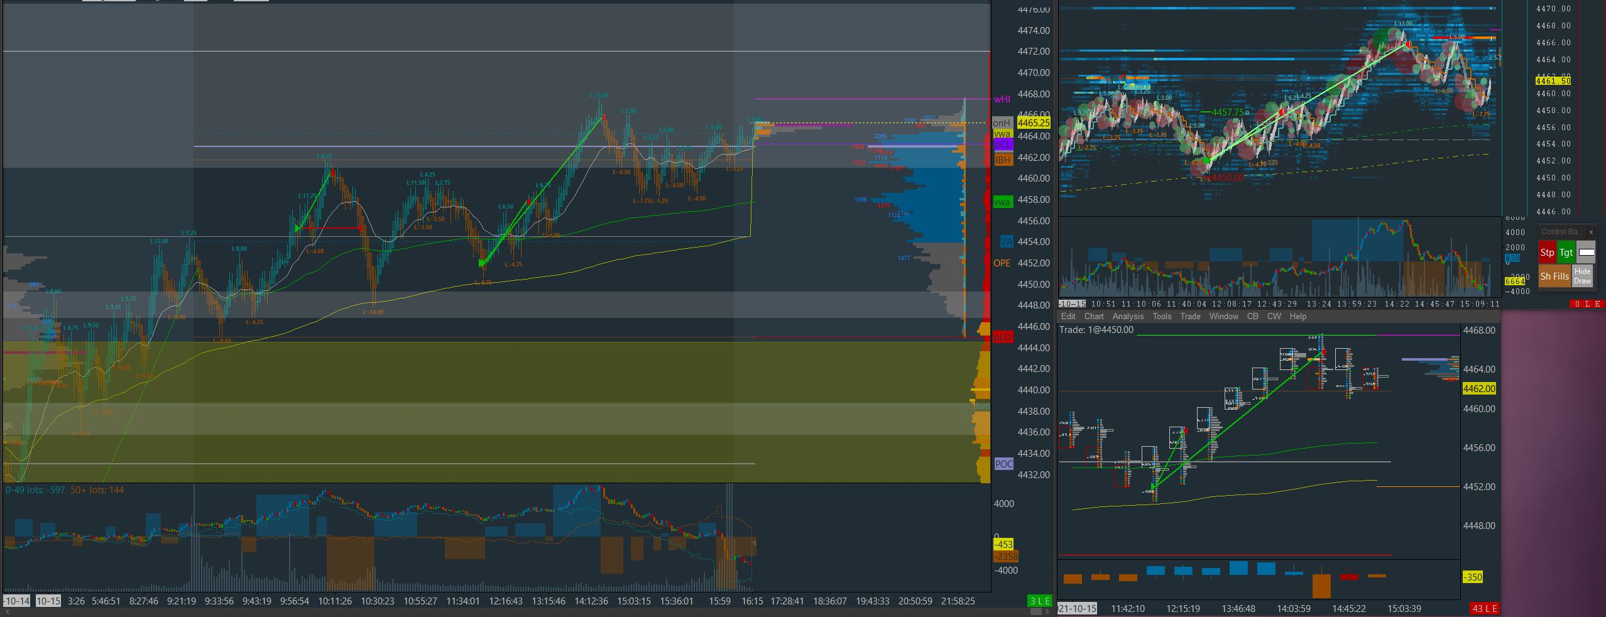This screenshot has height=617, width=1606.
Task: Click the 4462.00 price marker
Action: coord(1479,389)
